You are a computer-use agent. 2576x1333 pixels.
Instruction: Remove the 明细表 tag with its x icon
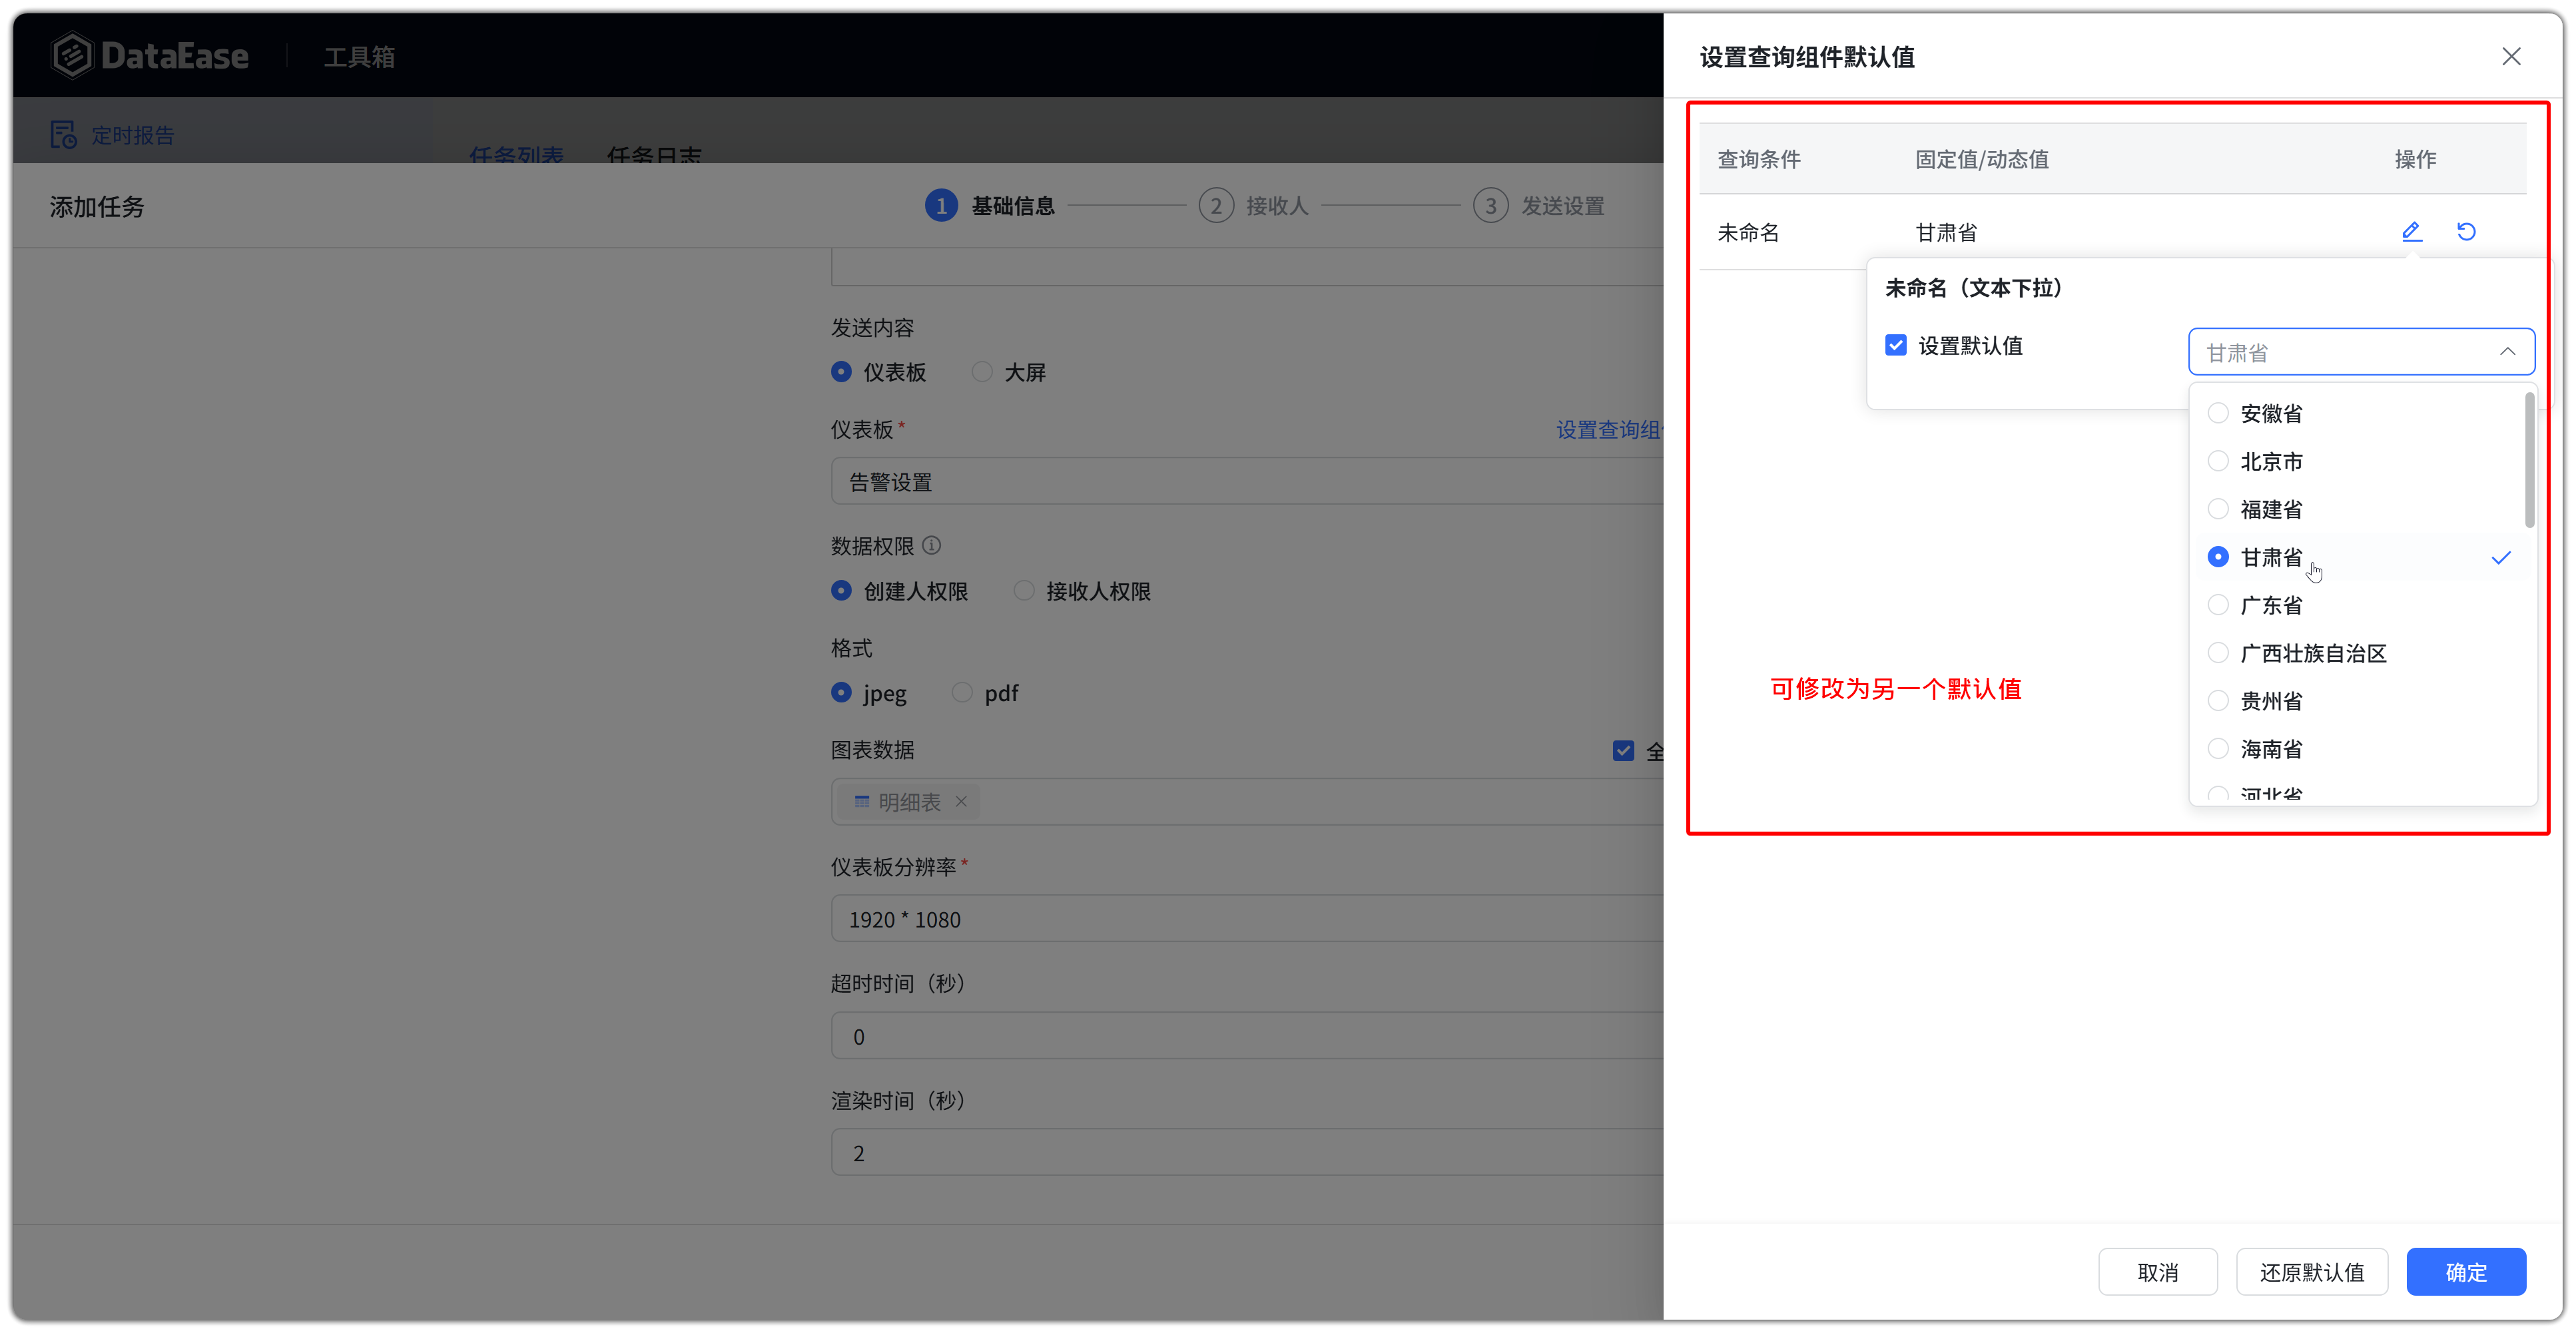[961, 801]
